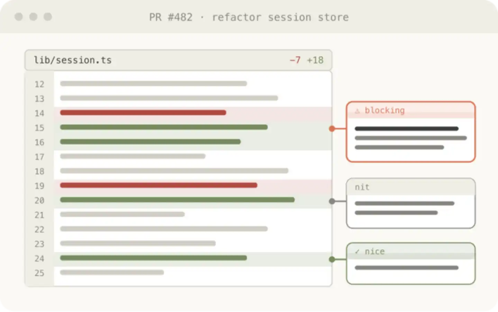
Task: Select line number 19 in gutter
Action: (39, 186)
